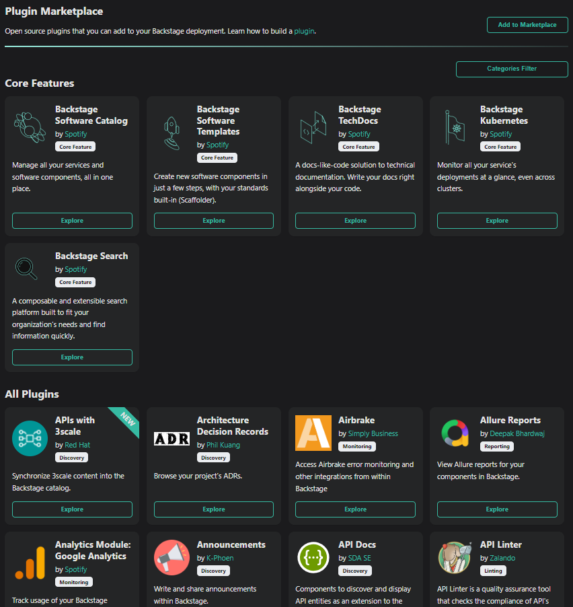Viewport: 573px width, 607px height.
Task: Explore the Airbrake plugin
Action: pyautogui.click(x=355, y=509)
